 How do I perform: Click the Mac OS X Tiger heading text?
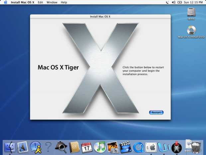(58, 67)
